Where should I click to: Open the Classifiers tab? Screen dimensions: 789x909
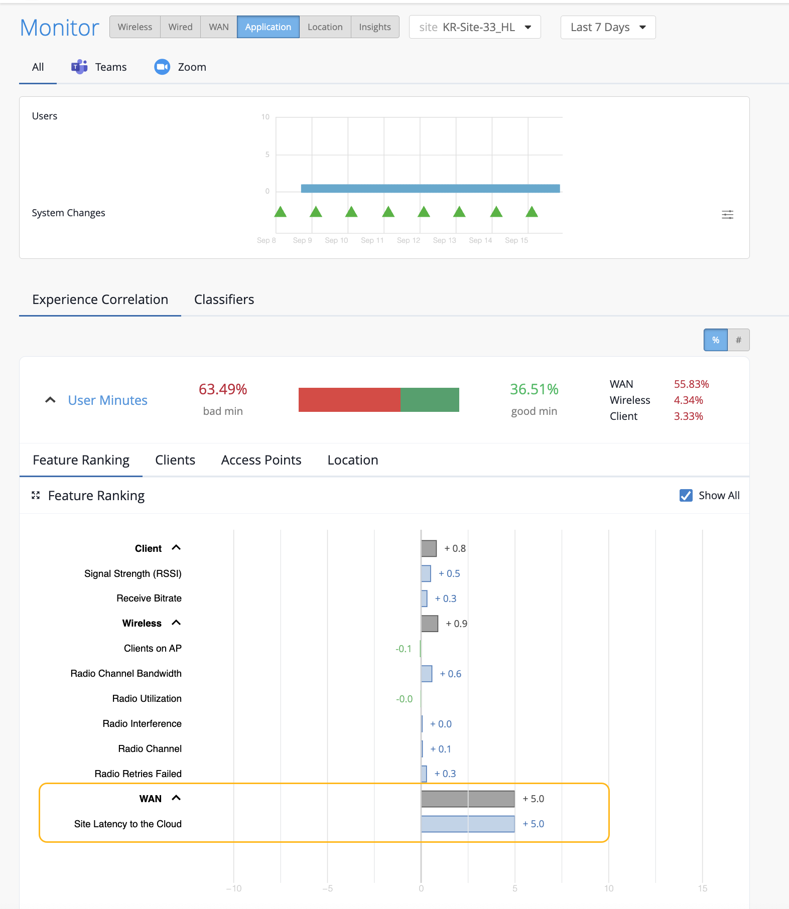pyautogui.click(x=224, y=299)
